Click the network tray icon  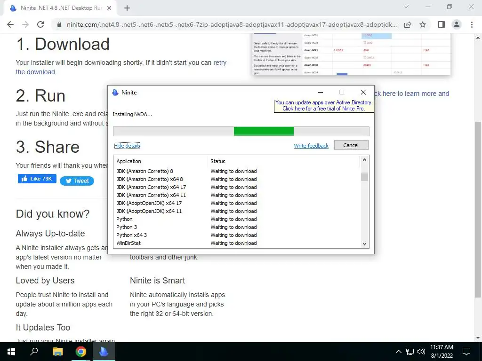coord(410,352)
